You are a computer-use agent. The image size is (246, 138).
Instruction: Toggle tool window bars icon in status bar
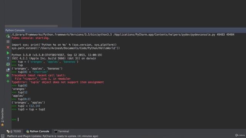3,136
